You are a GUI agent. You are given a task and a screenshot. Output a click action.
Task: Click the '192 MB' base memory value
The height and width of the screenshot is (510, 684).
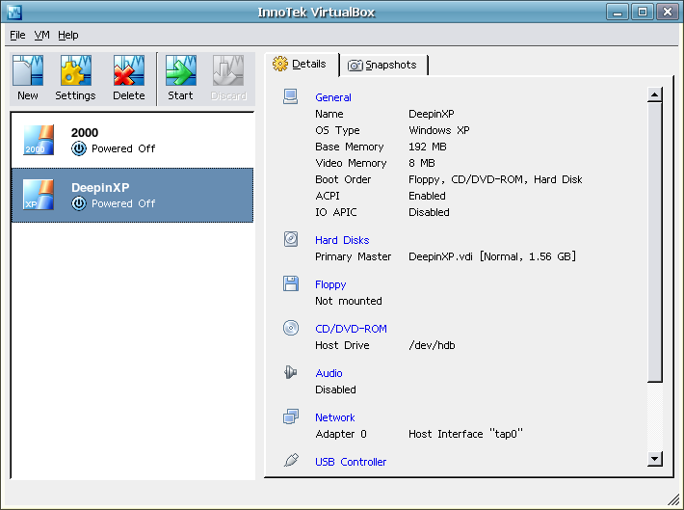click(x=428, y=147)
